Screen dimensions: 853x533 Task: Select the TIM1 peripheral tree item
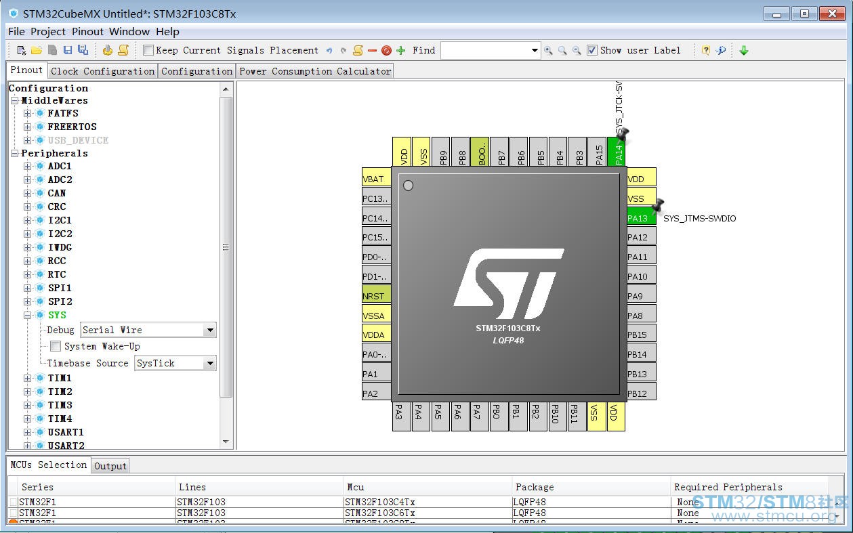point(60,378)
